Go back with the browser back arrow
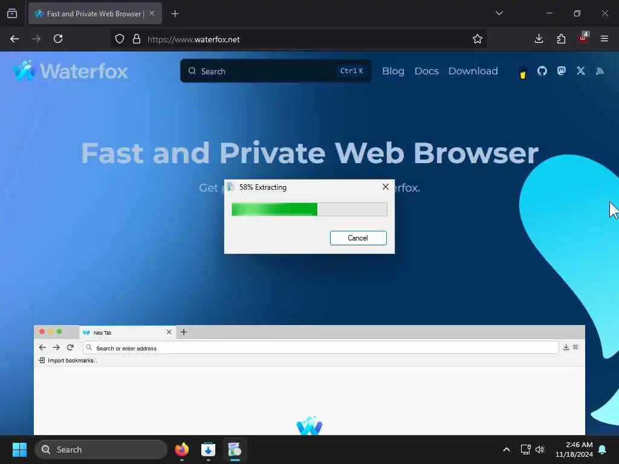 [15, 39]
